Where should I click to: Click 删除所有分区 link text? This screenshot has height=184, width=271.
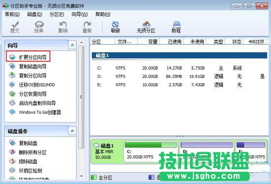point(33,152)
